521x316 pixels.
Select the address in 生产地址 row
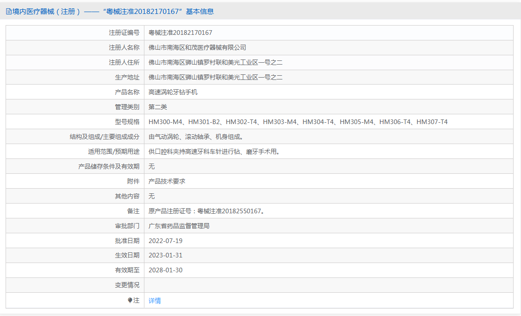point(215,77)
